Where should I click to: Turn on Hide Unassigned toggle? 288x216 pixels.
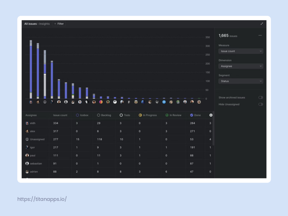click(261, 104)
